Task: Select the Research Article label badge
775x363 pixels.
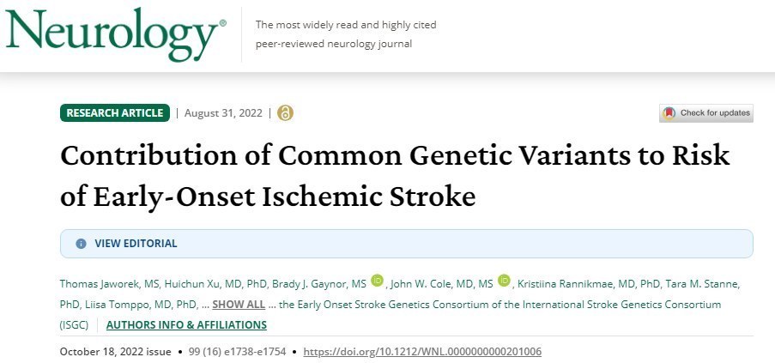Action: (114, 113)
